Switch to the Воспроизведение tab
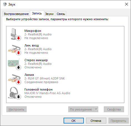The image size is (131, 126). (16, 14)
